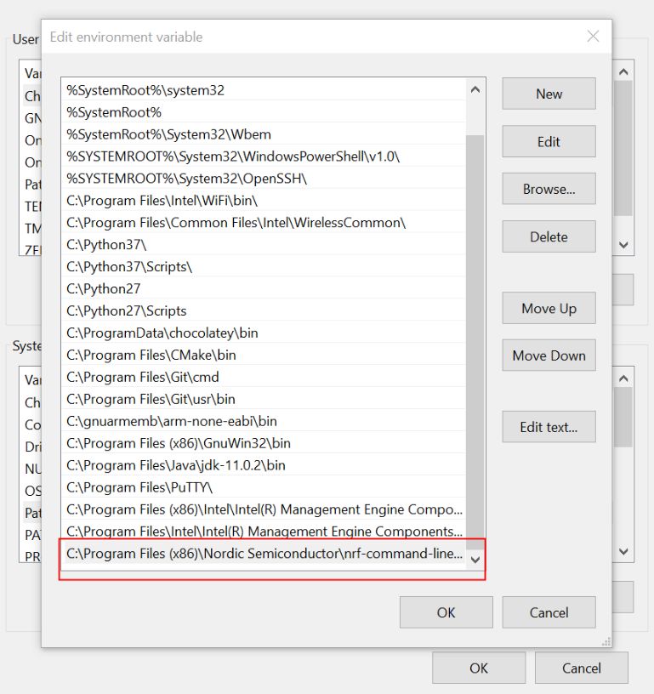Click the Edit button

pos(549,142)
